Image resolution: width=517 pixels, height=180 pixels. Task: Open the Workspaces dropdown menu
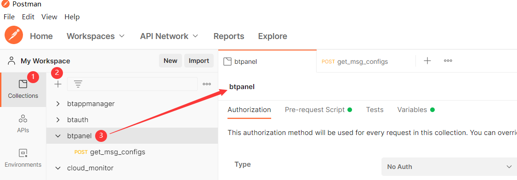(96, 36)
